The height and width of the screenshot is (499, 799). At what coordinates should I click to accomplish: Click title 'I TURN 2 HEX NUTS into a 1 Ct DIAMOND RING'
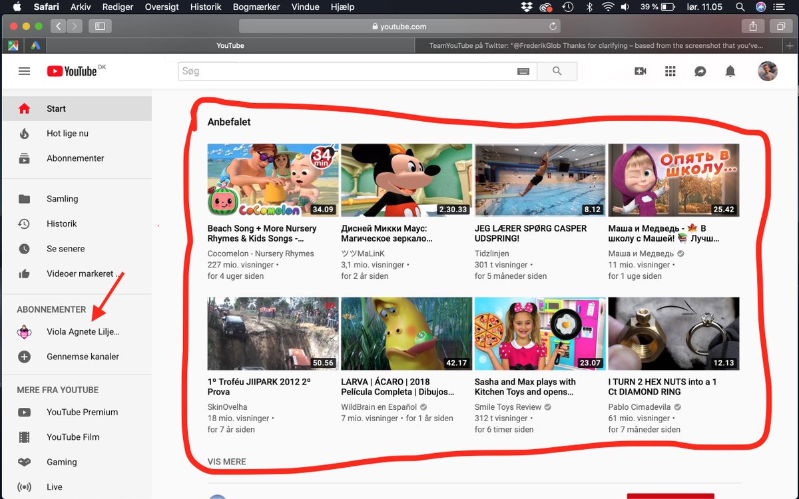[663, 387]
